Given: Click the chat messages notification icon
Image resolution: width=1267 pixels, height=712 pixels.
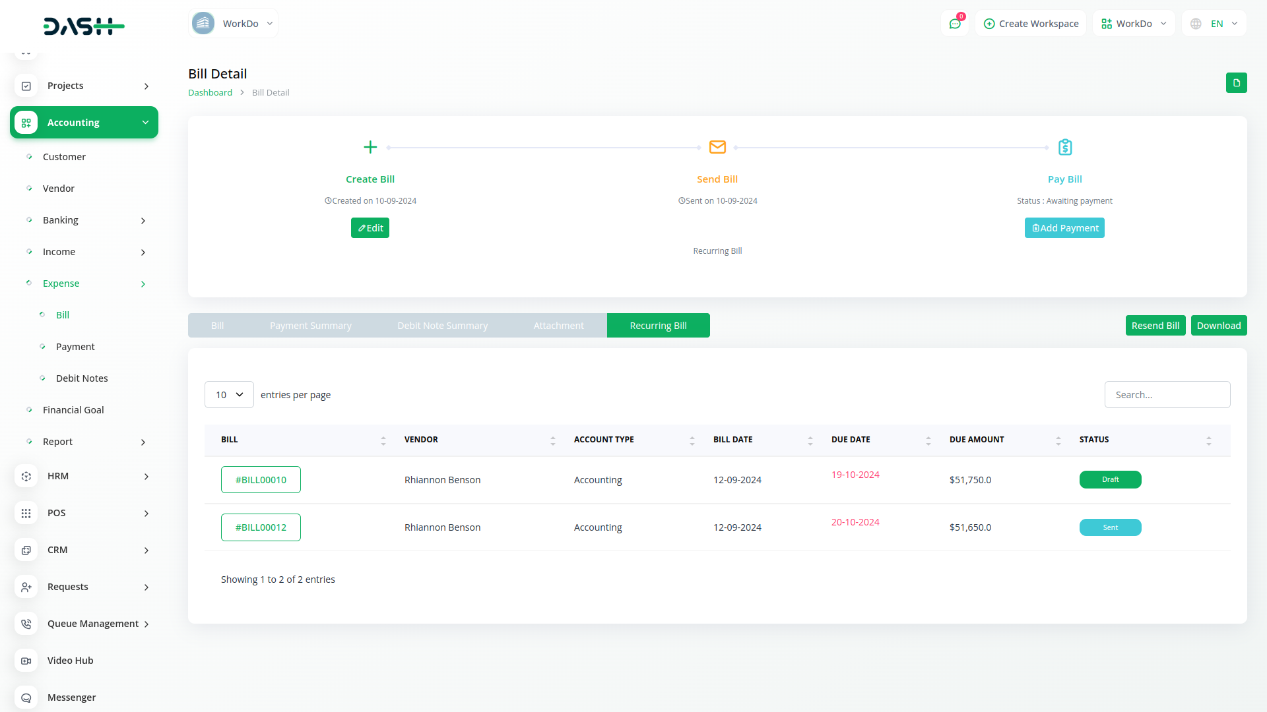Looking at the screenshot, I should [954, 24].
